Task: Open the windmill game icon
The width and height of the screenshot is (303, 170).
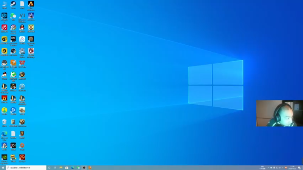Action: click(x=31, y=28)
